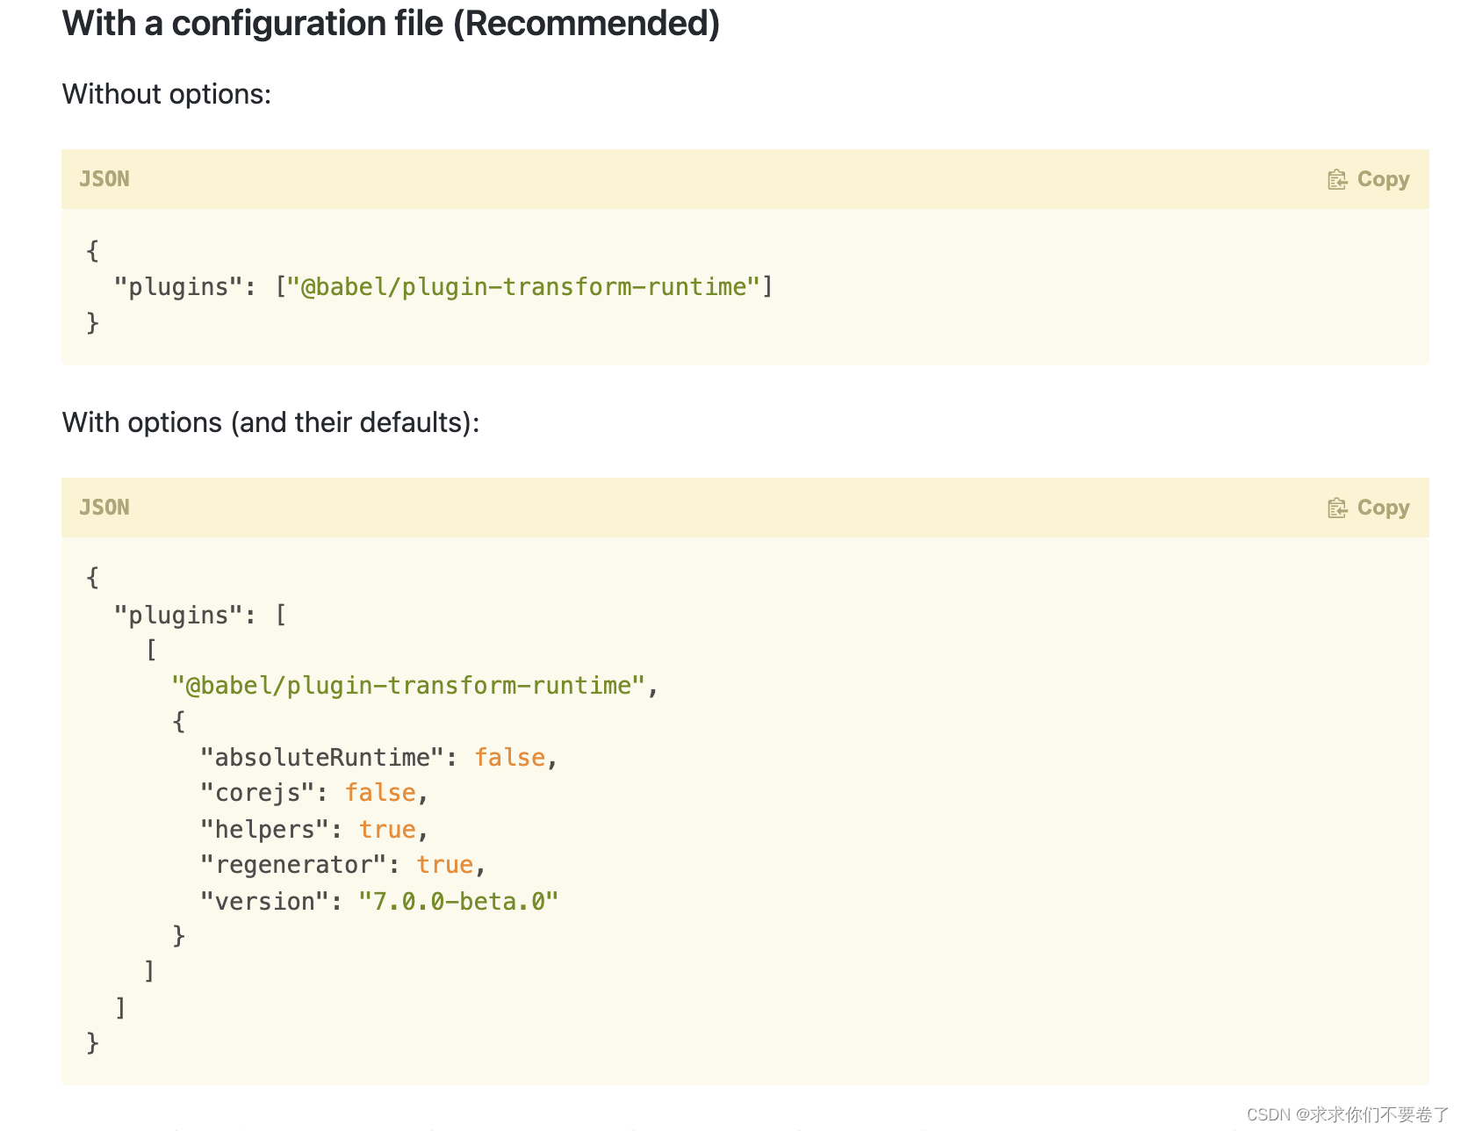Click the "version" key

[264, 901]
